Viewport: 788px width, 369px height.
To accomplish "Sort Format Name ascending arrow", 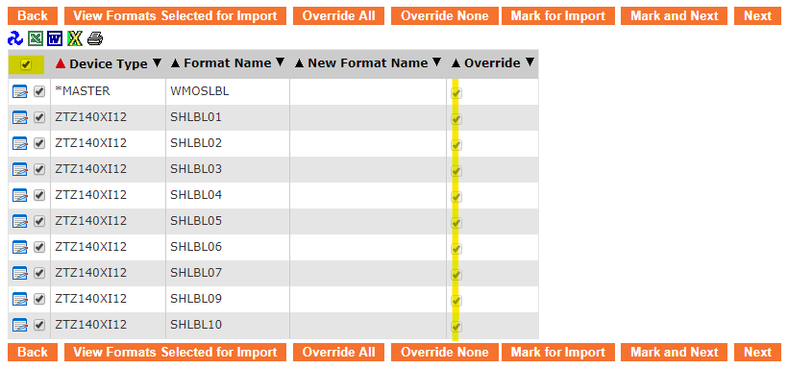I will (176, 63).
